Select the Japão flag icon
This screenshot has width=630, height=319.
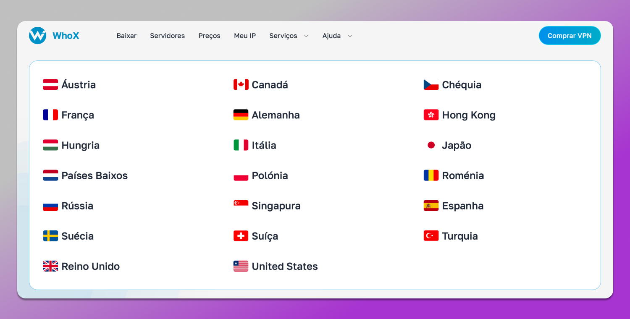tap(431, 145)
